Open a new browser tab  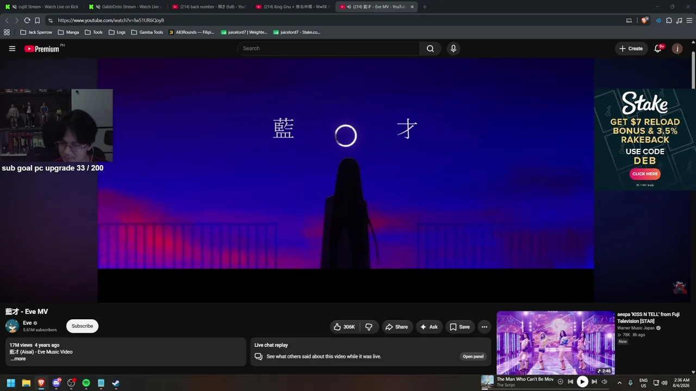pyautogui.click(x=425, y=7)
